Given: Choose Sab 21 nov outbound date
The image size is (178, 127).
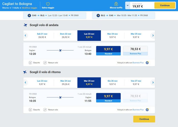Looking at the screenshot, I should click(42, 36).
